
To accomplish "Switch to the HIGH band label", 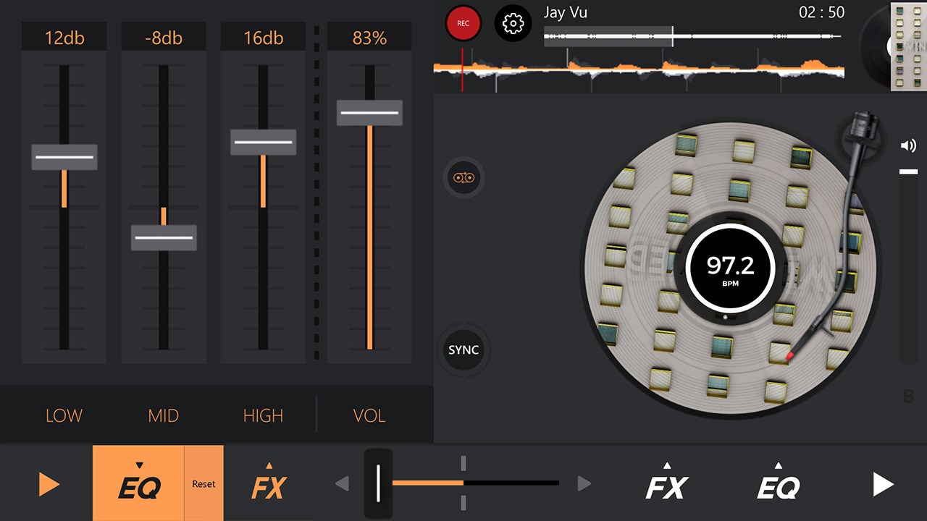I will tap(263, 415).
